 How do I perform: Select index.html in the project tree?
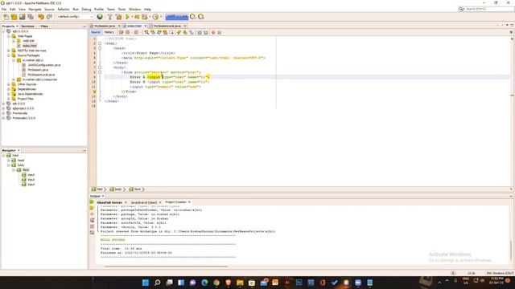coord(29,46)
